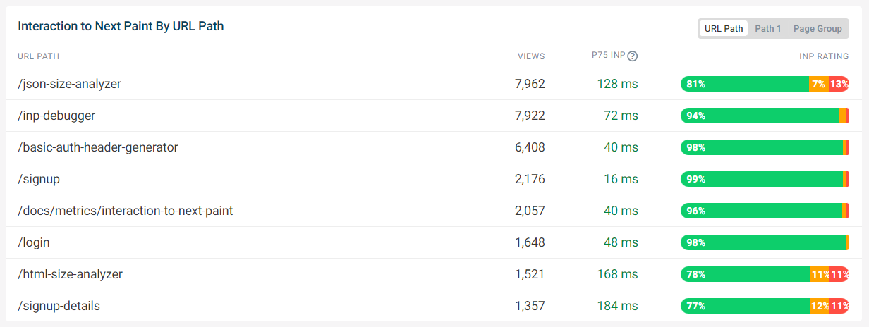Click the URL PATH column header
This screenshot has height=327, width=869.
click(x=39, y=56)
